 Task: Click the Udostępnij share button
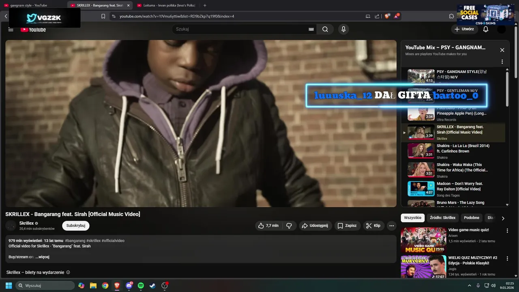click(x=315, y=225)
